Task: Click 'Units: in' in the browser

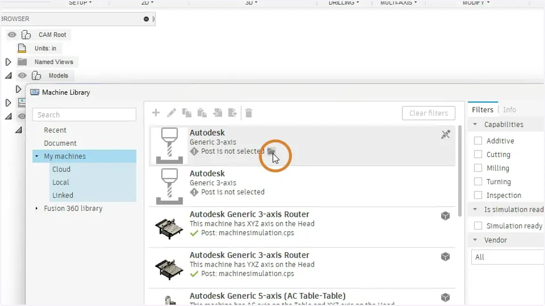Action: 45,48
